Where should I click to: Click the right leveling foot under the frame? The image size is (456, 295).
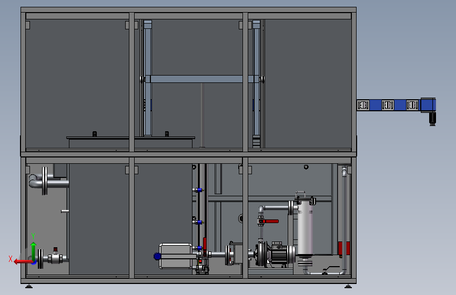tap(348, 286)
